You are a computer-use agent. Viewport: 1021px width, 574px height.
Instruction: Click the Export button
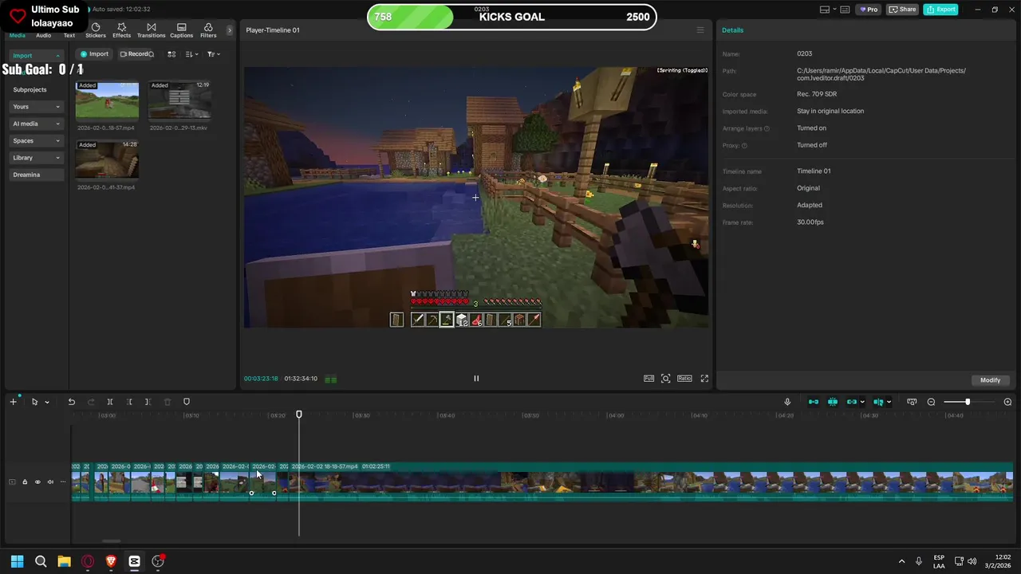[x=941, y=10]
